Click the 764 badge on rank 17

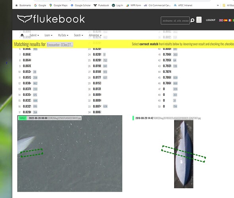pos(35,112)
